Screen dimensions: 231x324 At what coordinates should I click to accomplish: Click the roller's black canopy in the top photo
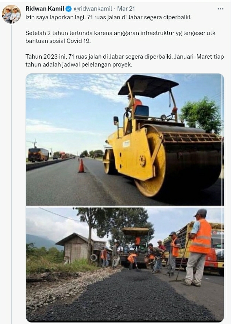point(148,85)
